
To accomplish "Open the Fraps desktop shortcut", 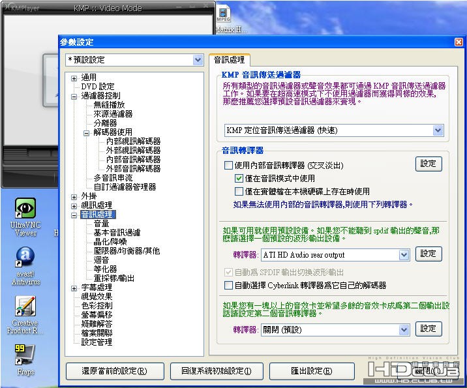I will 25,360.
